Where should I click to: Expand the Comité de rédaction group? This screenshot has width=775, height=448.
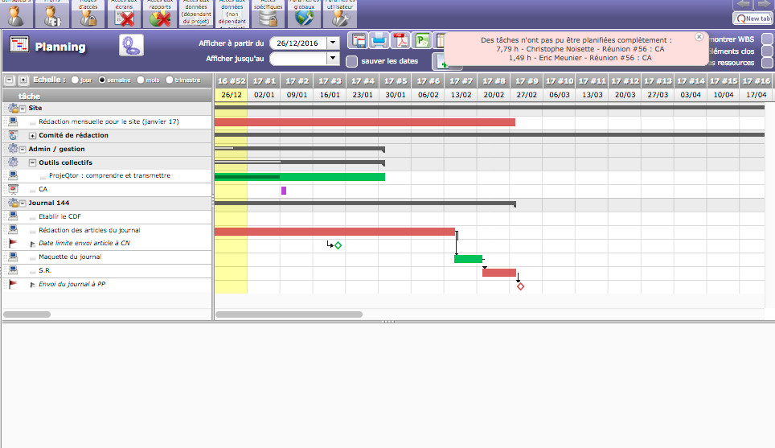pyautogui.click(x=33, y=135)
